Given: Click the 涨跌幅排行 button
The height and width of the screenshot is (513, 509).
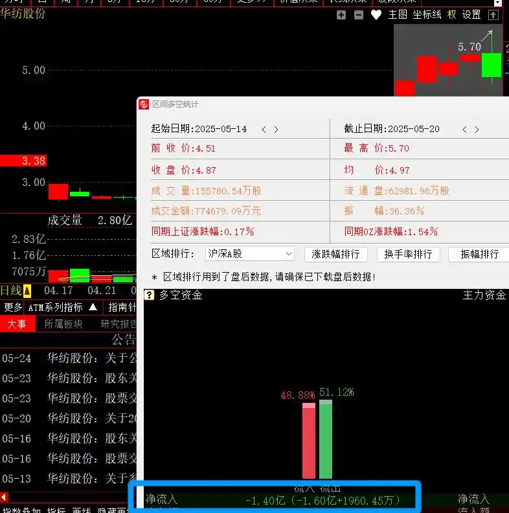Looking at the screenshot, I should pos(335,254).
